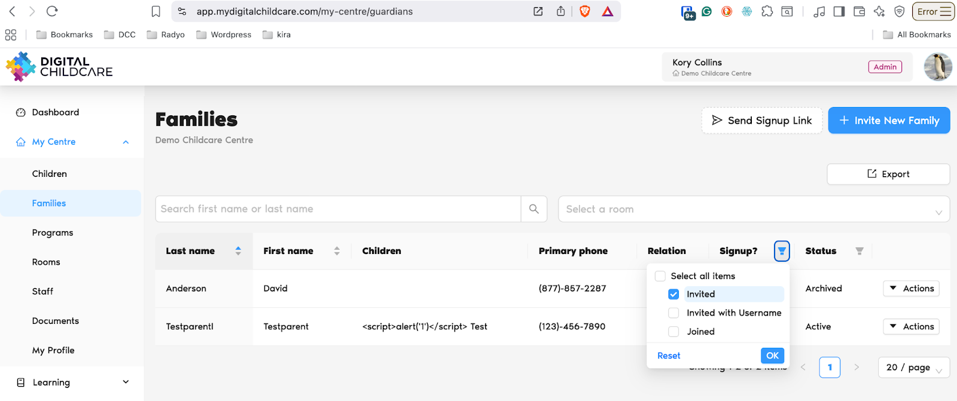Click the search magnifier button
The height and width of the screenshot is (401, 957).
(534, 209)
